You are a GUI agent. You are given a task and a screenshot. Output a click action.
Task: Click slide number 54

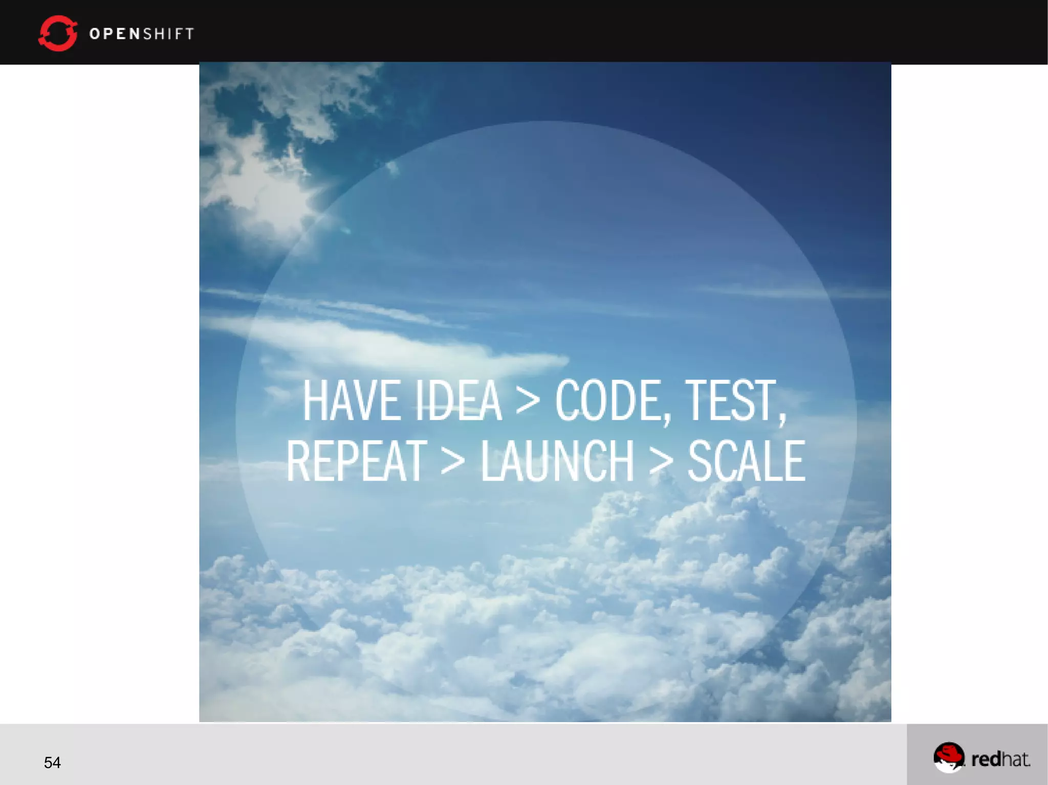point(52,762)
